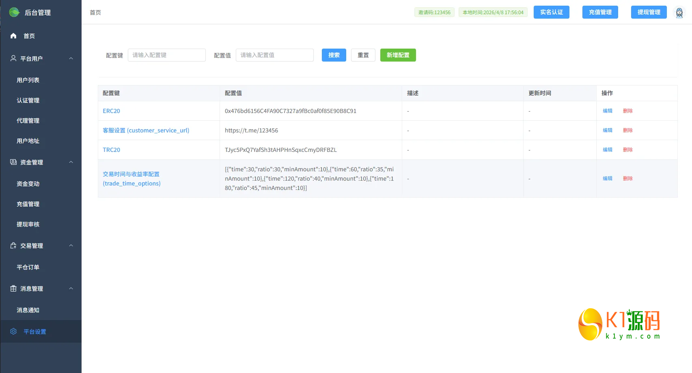Click the user icon beside 平台用户
The image size is (692, 373).
point(13,58)
